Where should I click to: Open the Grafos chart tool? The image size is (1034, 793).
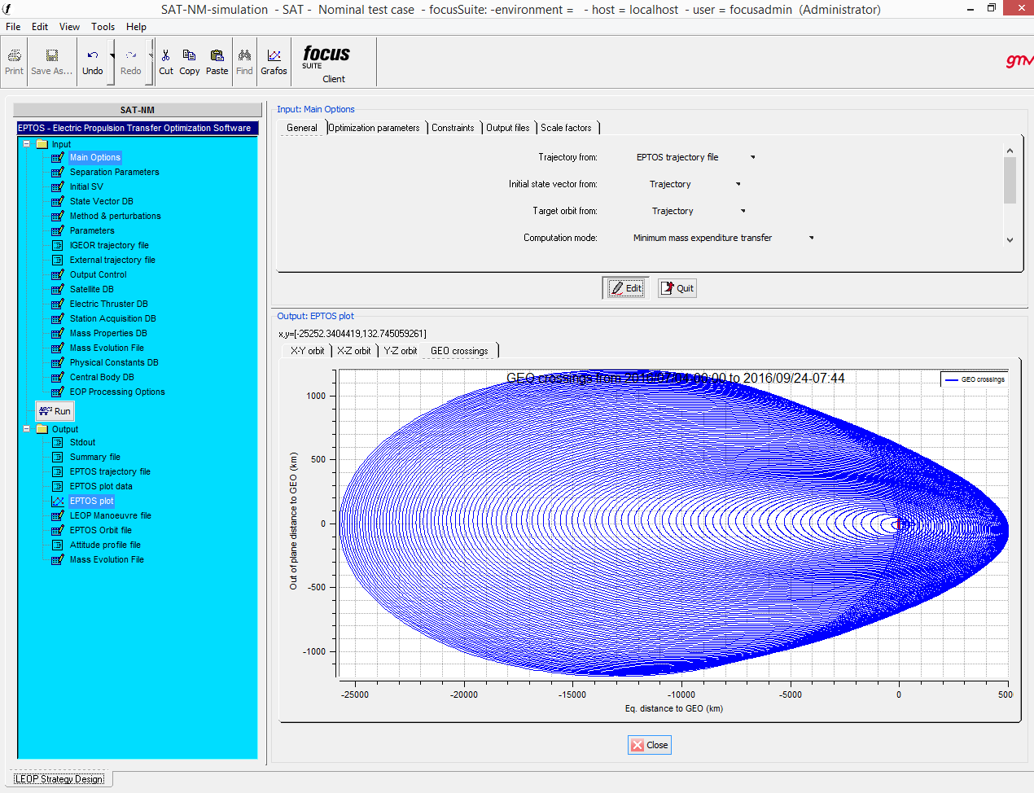point(274,55)
